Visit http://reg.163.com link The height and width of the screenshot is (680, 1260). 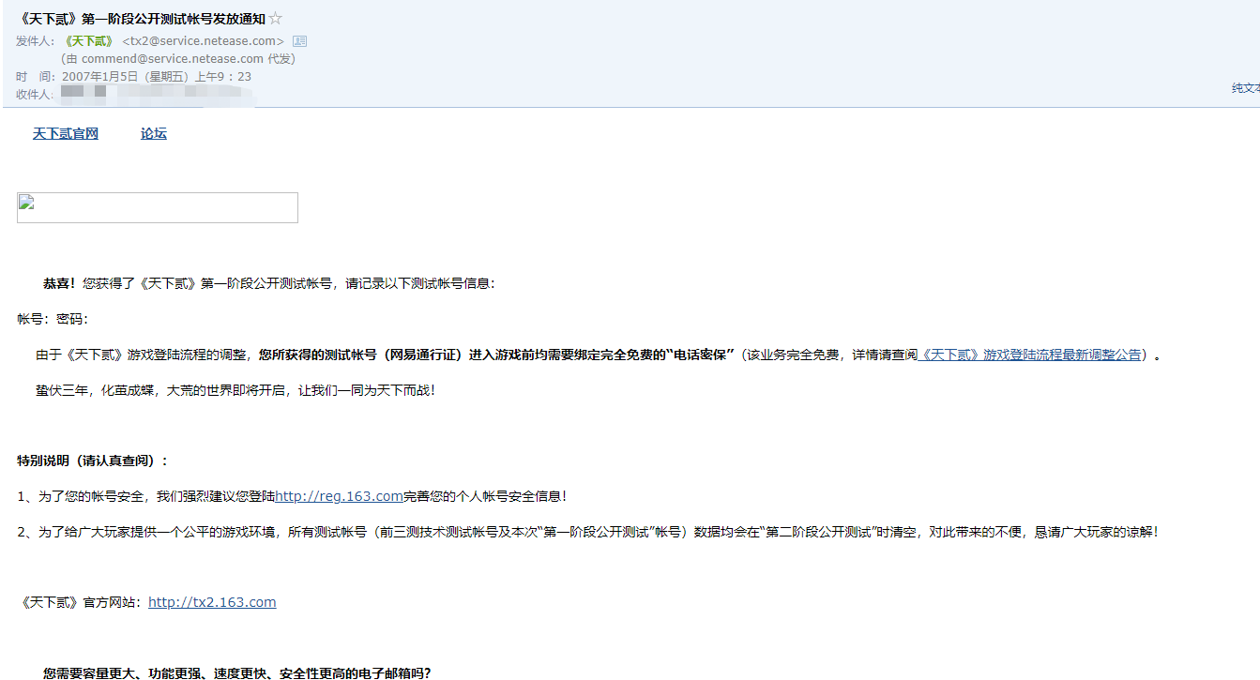[340, 496]
